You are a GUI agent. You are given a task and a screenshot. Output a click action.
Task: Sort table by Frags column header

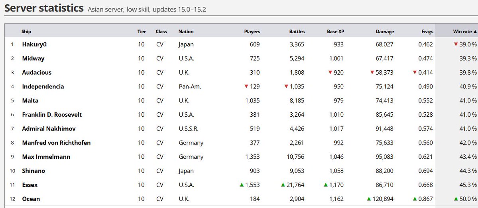(427, 32)
